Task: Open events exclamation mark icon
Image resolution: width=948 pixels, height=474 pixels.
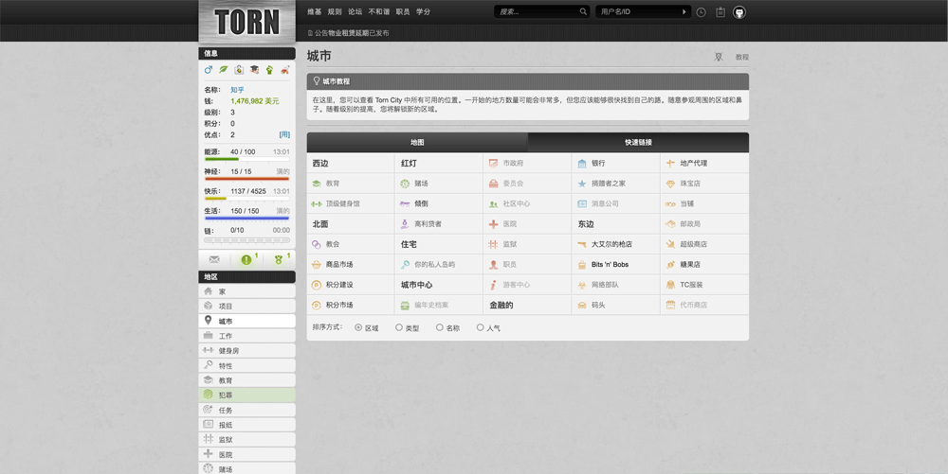Action: pos(246,259)
